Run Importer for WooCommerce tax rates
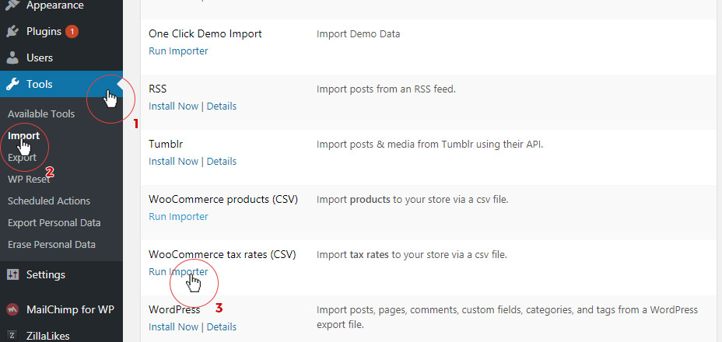The image size is (722, 342). (178, 272)
